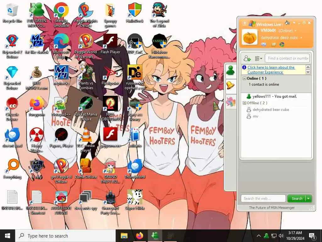Image resolution: width=322 pixels, height=242 pixels.
Task: Select the yellow bell alerts tab
Action: point(230,85)
